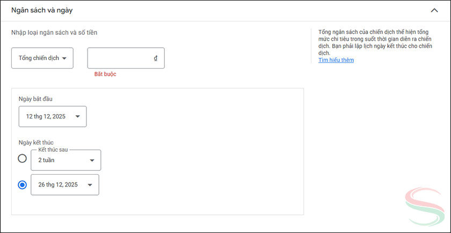The image size is (451, 233).
Task: Click the Ngân sách và ngày header title
Action: pyautogui.click(x=42, y=10)
